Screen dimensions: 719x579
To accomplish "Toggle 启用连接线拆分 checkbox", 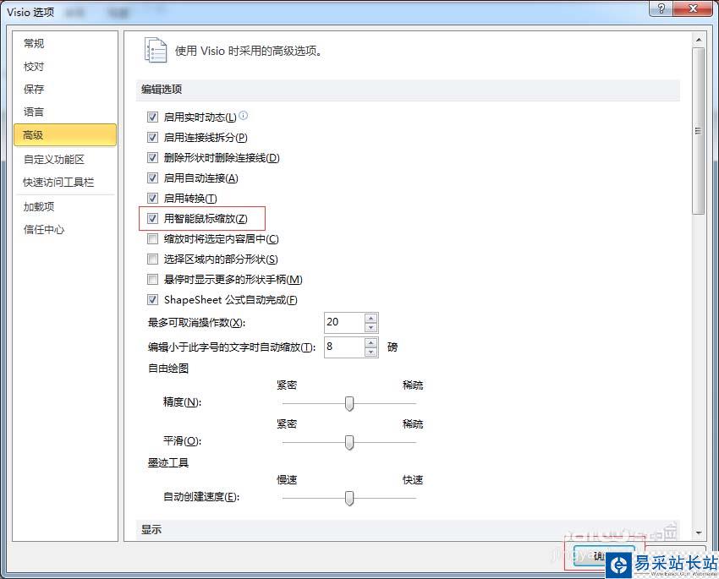I will [x=153, y=138].
